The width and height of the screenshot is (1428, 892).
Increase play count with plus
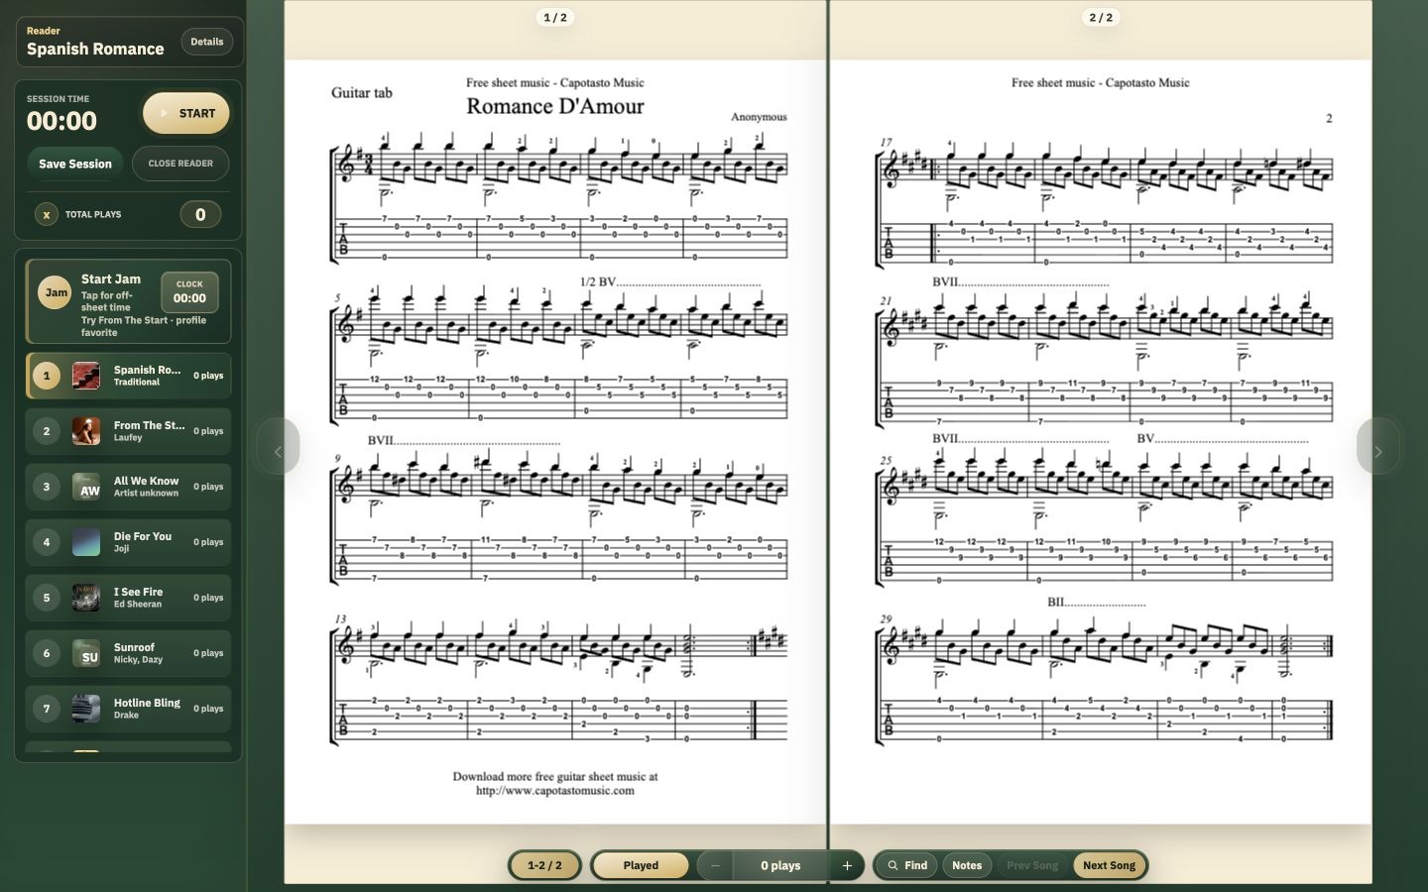coord(847,865)
